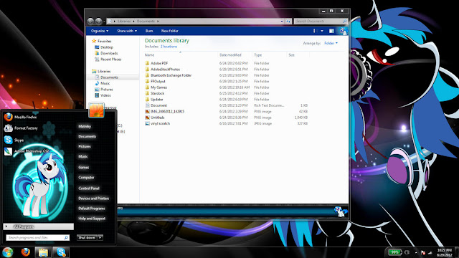The image size is (459, 258).
Task: Open the recent locations dropdown beside Forward
Action: click(x=104, y=21)
